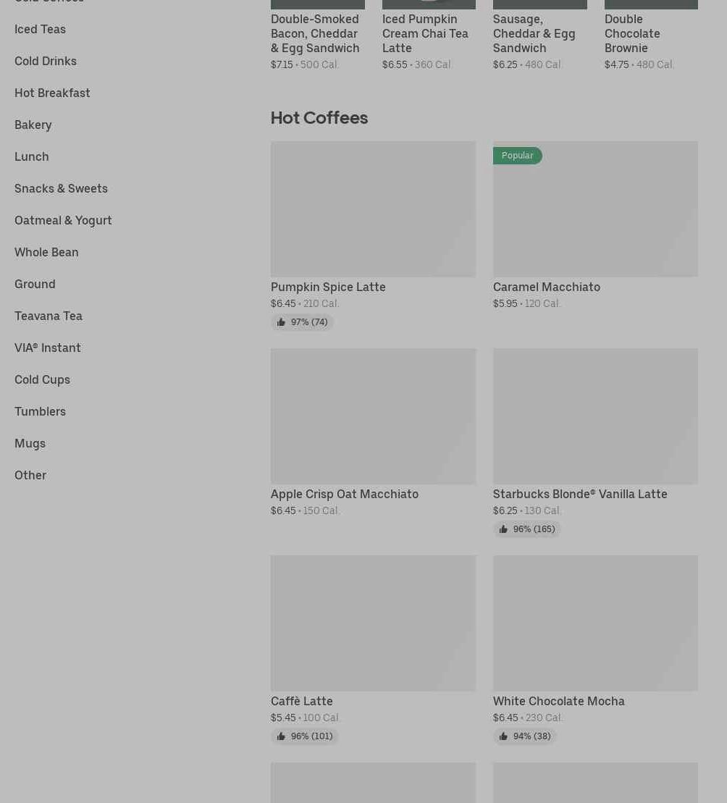Click thumbs-up rating icon for Starbucks Blonde Vanilla Latte
The width and height of the screenshot is (727, 803).
pos(503,529)
